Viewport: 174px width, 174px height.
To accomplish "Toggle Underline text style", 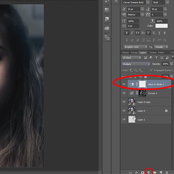I will coord(159,33).
